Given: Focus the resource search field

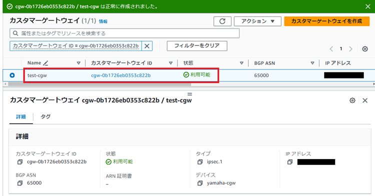Looking at the screenshot, I should 124,33.
